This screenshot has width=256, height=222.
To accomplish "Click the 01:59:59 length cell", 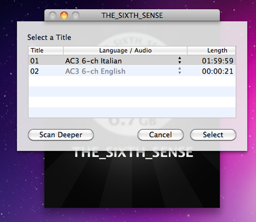I will pyautogui.click(x=218, y=61).
